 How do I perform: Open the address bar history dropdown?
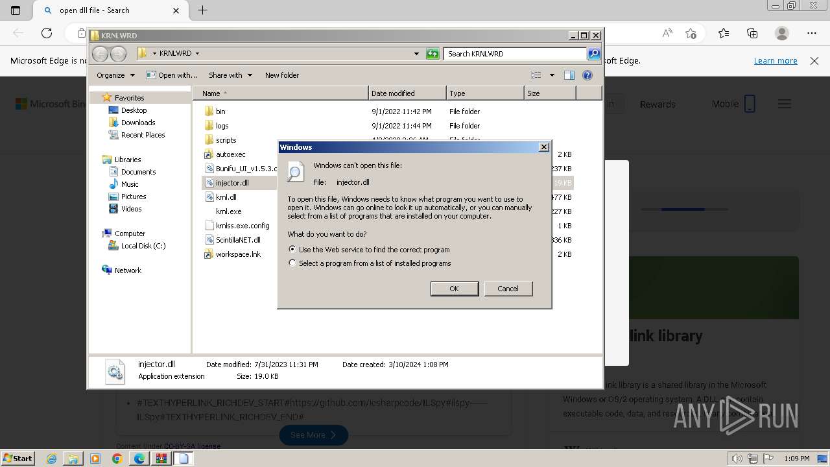coord(416,54)
